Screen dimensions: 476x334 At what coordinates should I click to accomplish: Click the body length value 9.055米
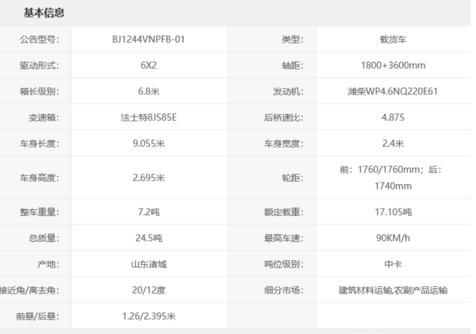coord(148,144)
